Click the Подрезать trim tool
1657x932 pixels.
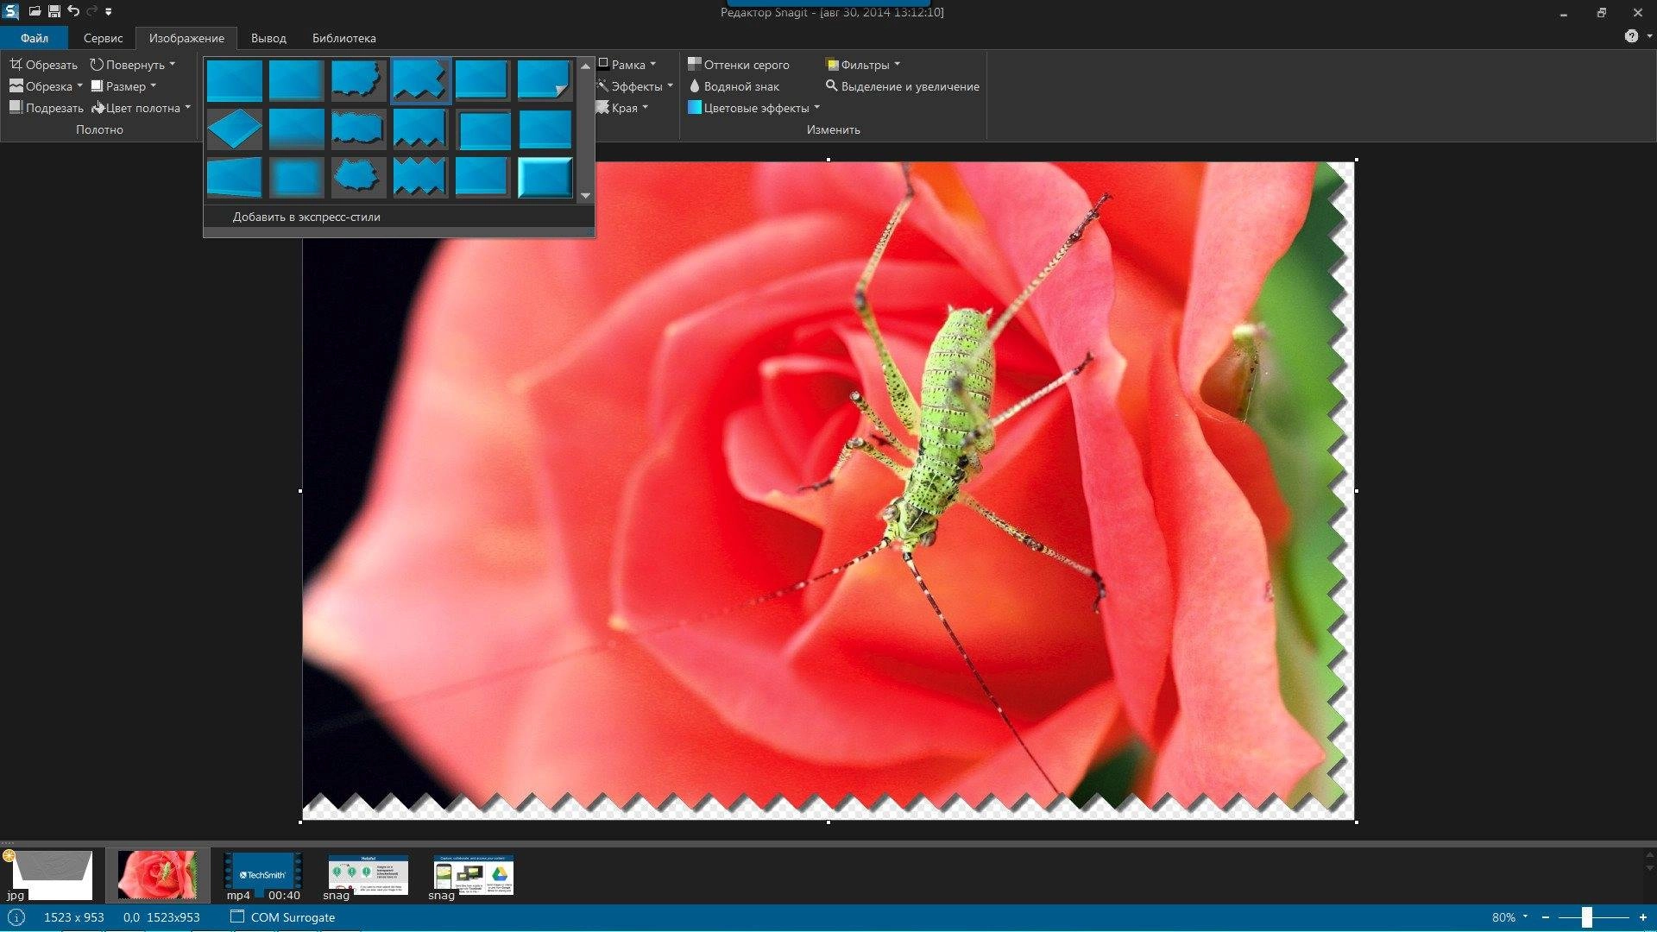tap(46, 108)
